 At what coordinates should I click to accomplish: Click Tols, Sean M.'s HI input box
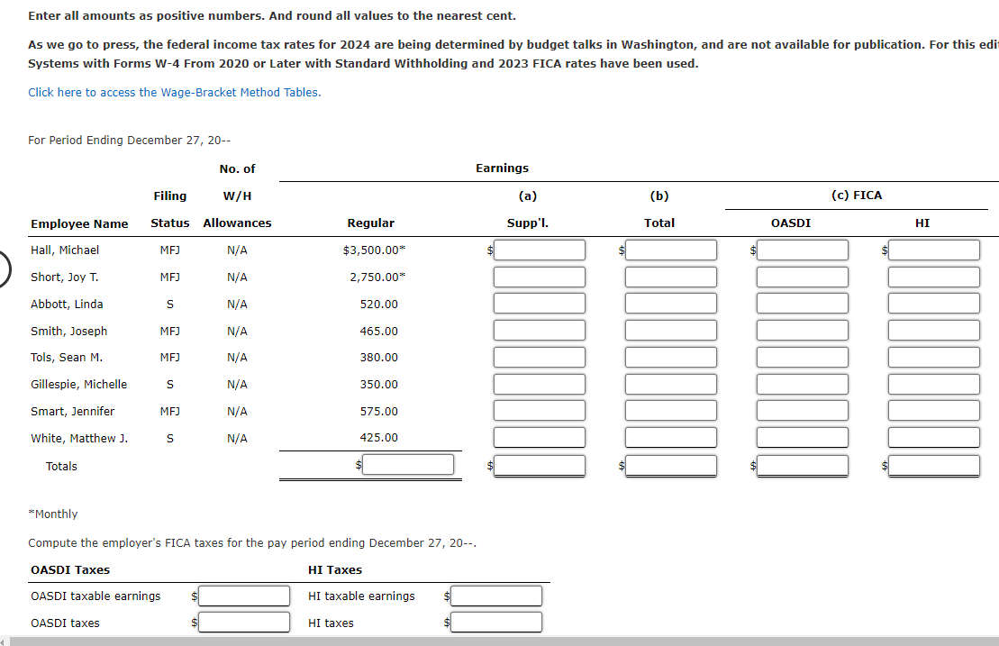pos(933,357)
